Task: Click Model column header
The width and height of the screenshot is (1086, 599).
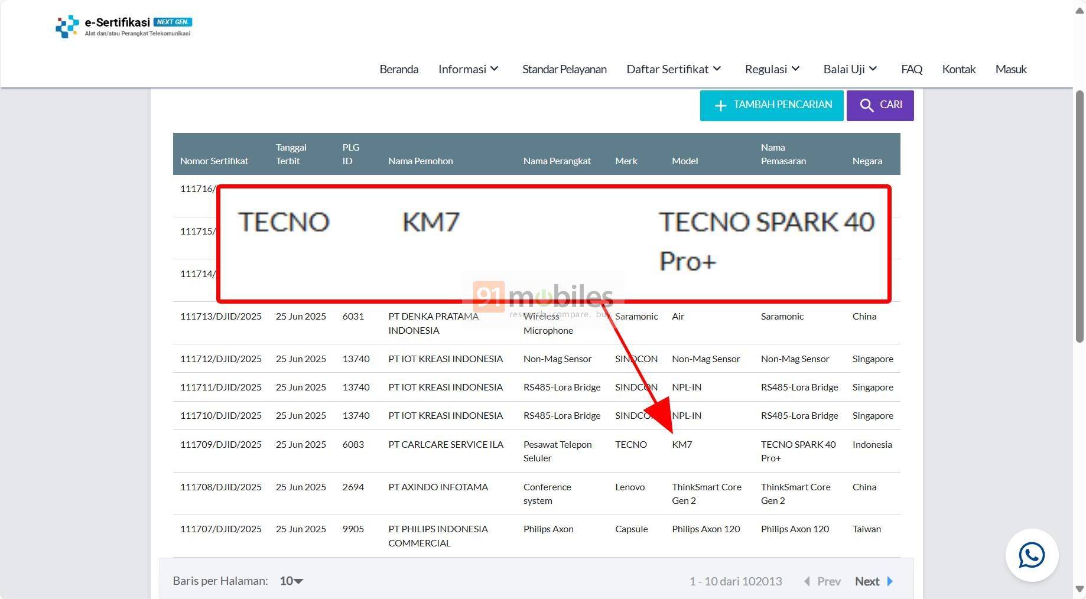Action: (685, 161)
